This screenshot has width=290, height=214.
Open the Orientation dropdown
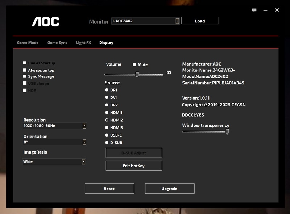pos(55,142)
